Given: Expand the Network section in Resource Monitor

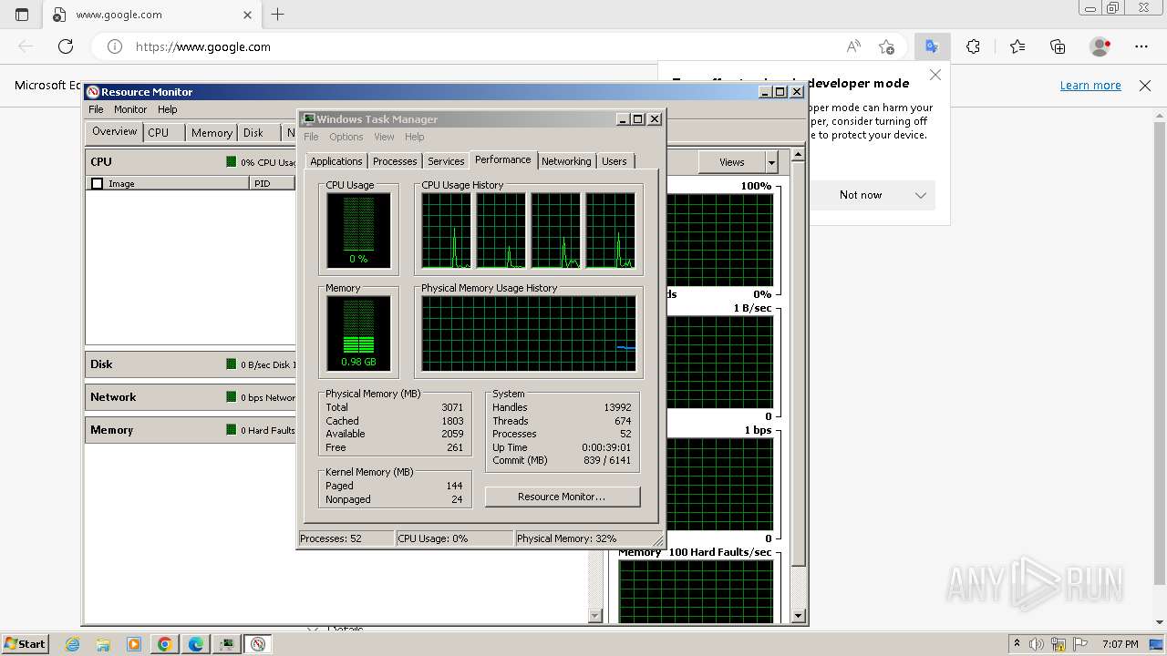Looking at the screenshot, I should (191, 397).
